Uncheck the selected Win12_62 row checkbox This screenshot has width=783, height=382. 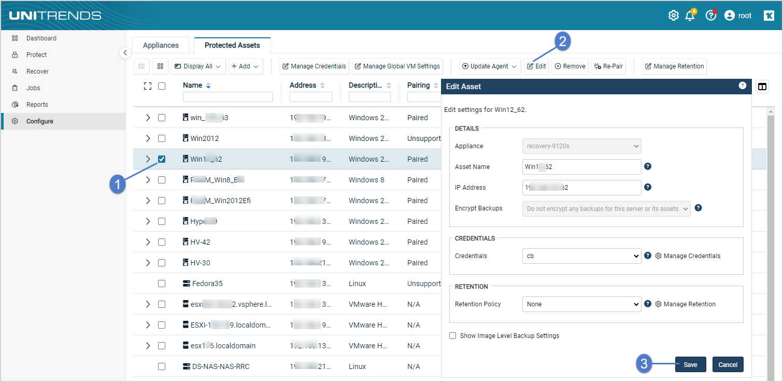click(162, 159)
